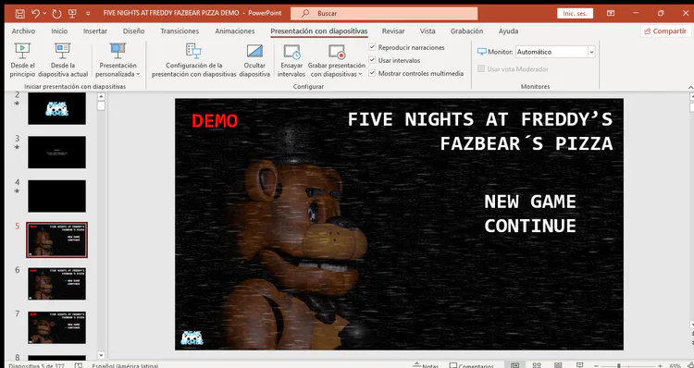Click Ocultar diapositiva
The height and width of the screenshot is (368, 694).
click(254, 60)
